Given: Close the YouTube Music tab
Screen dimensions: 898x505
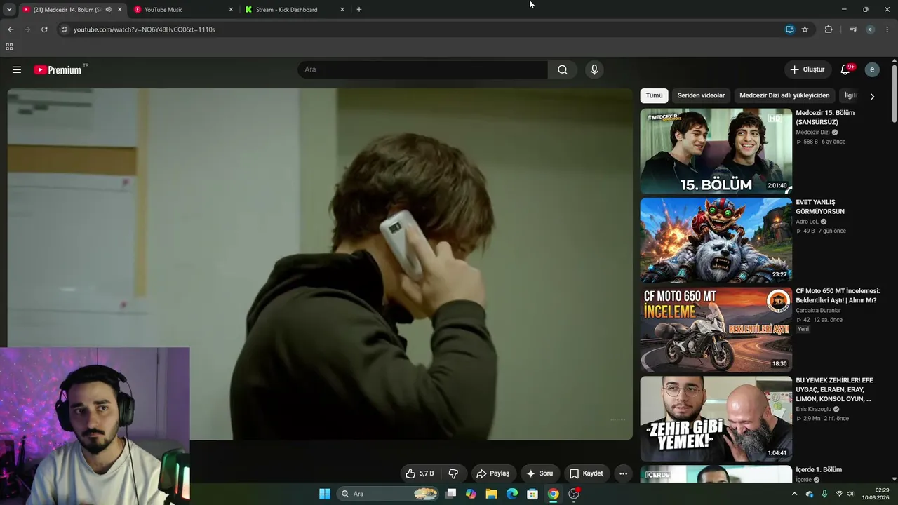Looking at the screenshot, I should (x=231, y=10).
